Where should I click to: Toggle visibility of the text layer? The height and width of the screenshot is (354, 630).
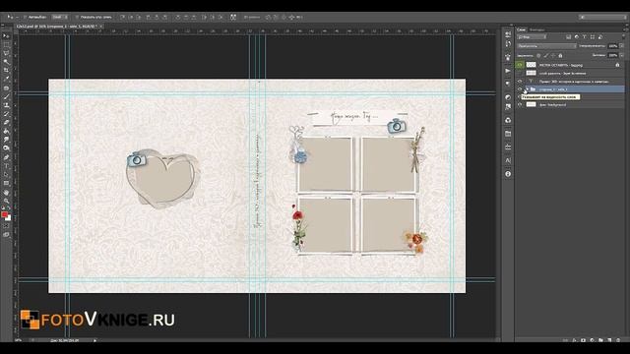[x=520, y=82]
